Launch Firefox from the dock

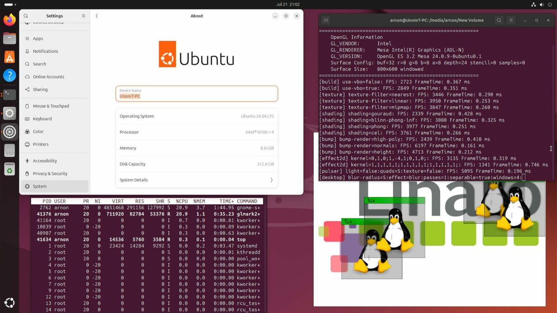9,19
